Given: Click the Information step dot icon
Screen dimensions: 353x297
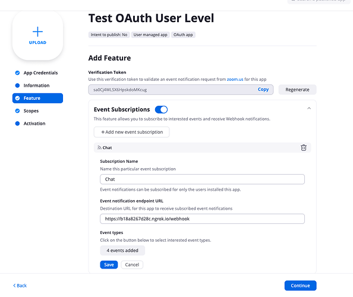Looking at the screenshot, I should pyautogui.click(x=17, y=86).
